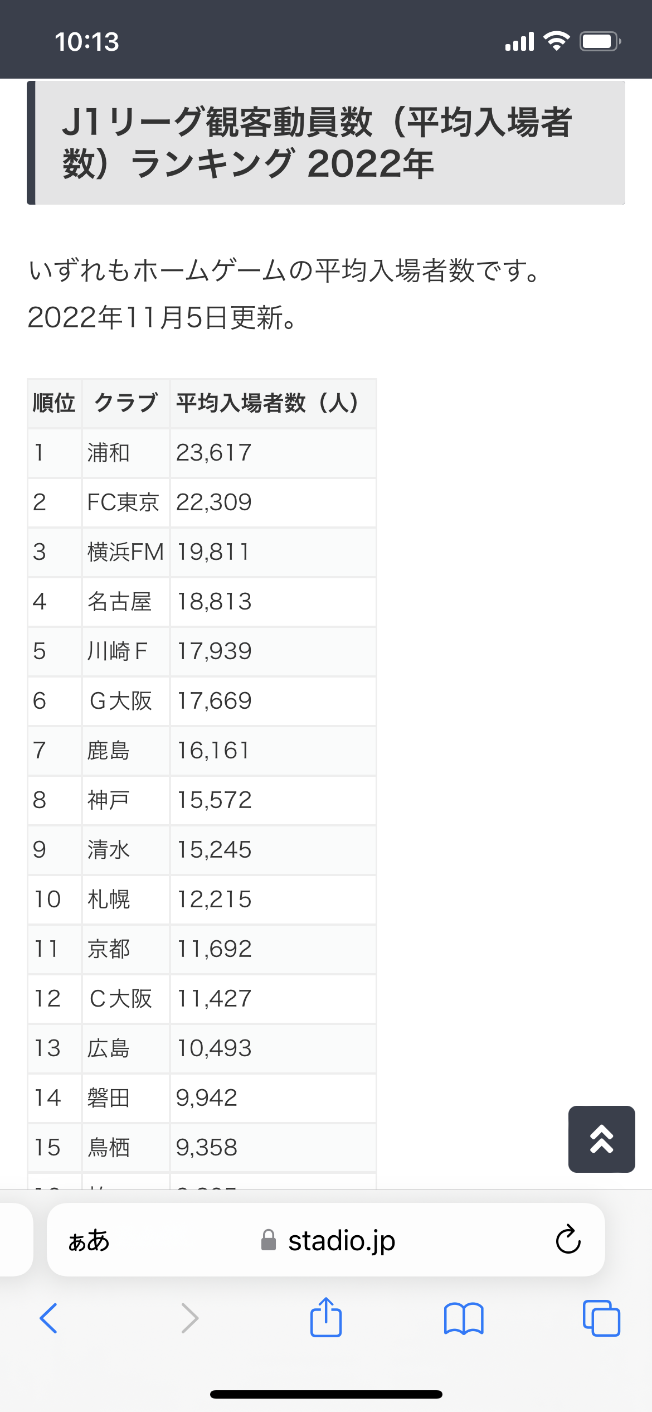Tap the stadio.jp address field
This screenshot has width=652, height=1412.
pos(341,1240)
